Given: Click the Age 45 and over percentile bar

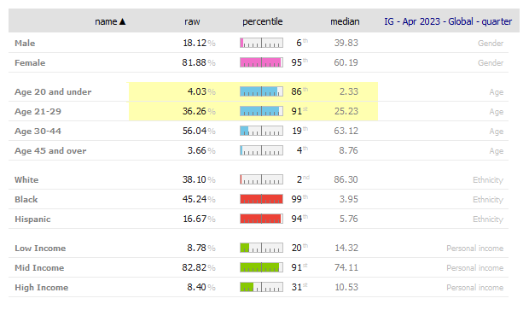Looking at the screenshot, I should click(261, 150).
